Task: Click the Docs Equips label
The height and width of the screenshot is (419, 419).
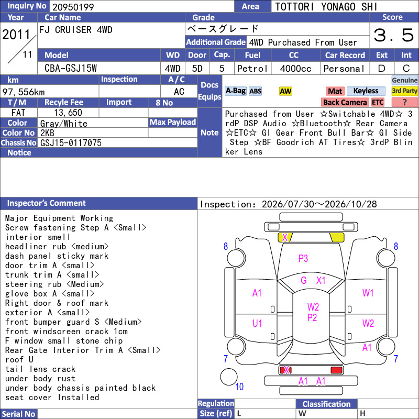Action: point(210,91)
